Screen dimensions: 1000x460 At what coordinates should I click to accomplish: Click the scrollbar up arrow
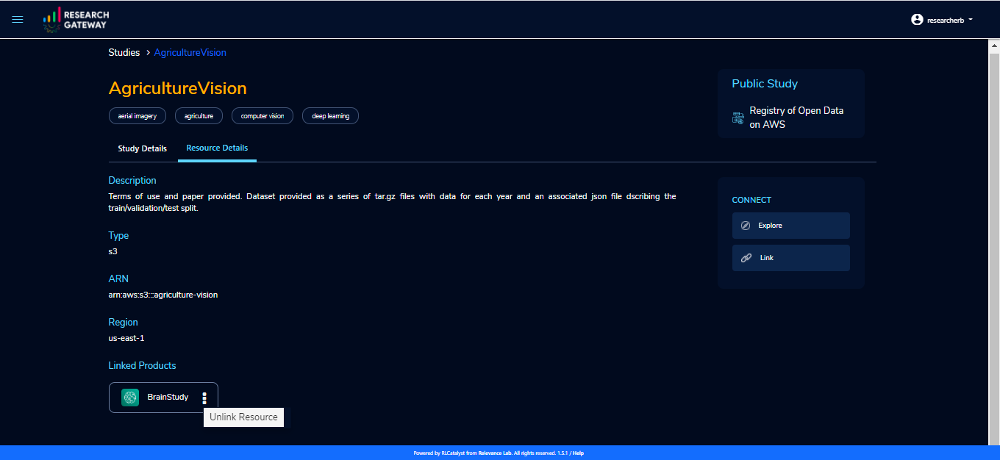(994, 44)
